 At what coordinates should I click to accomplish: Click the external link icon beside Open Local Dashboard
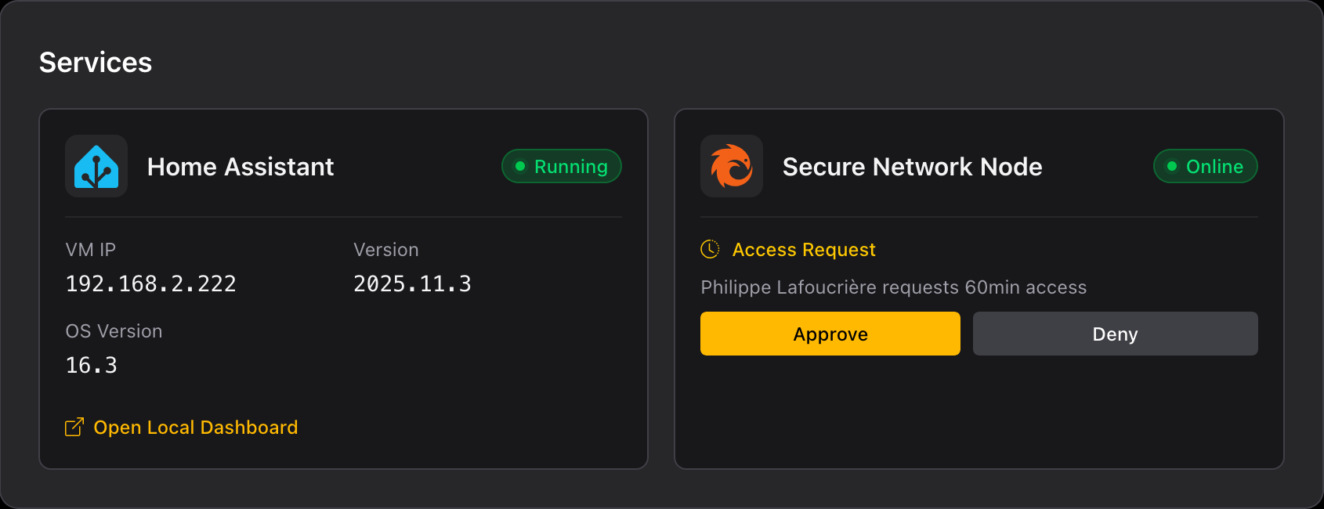point(74,427)
